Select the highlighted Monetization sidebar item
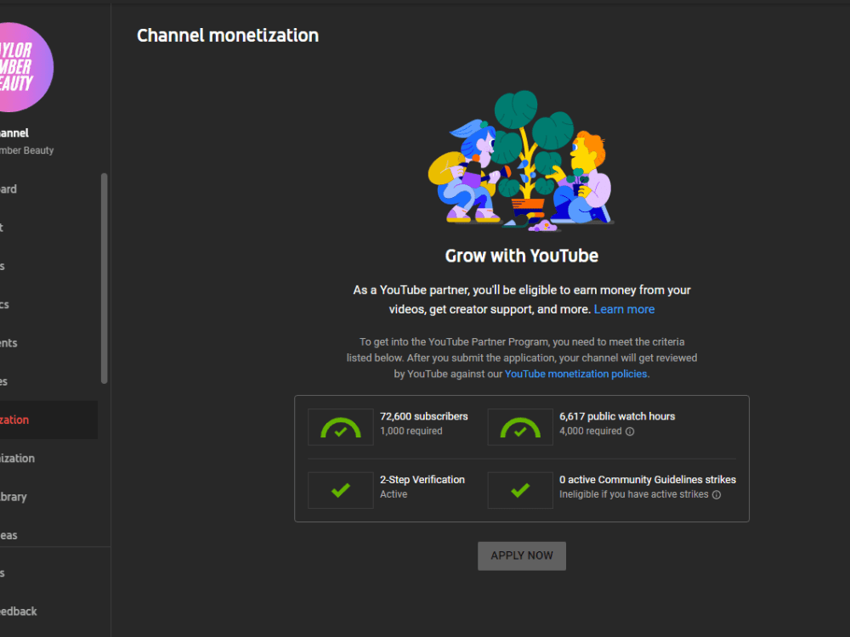 click(x=48, y=420)
